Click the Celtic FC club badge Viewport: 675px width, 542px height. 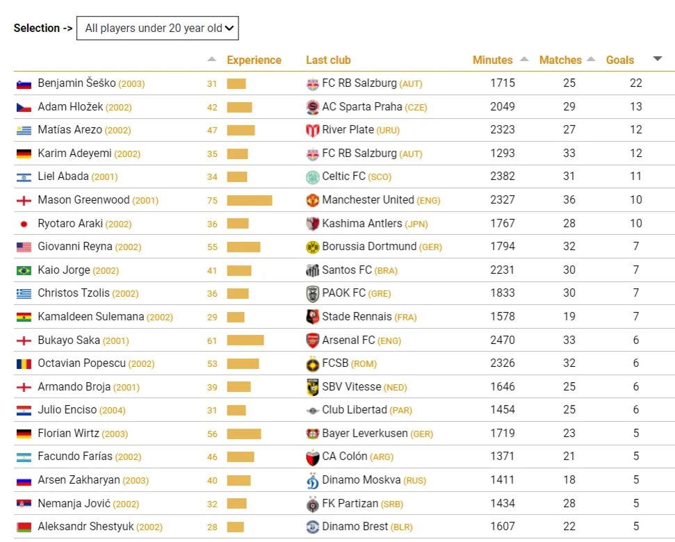[x=312, y=176]
